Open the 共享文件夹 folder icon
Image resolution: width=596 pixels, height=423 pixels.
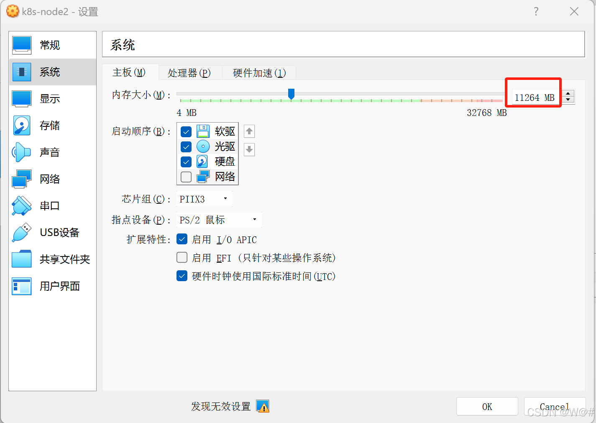click(x=22, y=259)
